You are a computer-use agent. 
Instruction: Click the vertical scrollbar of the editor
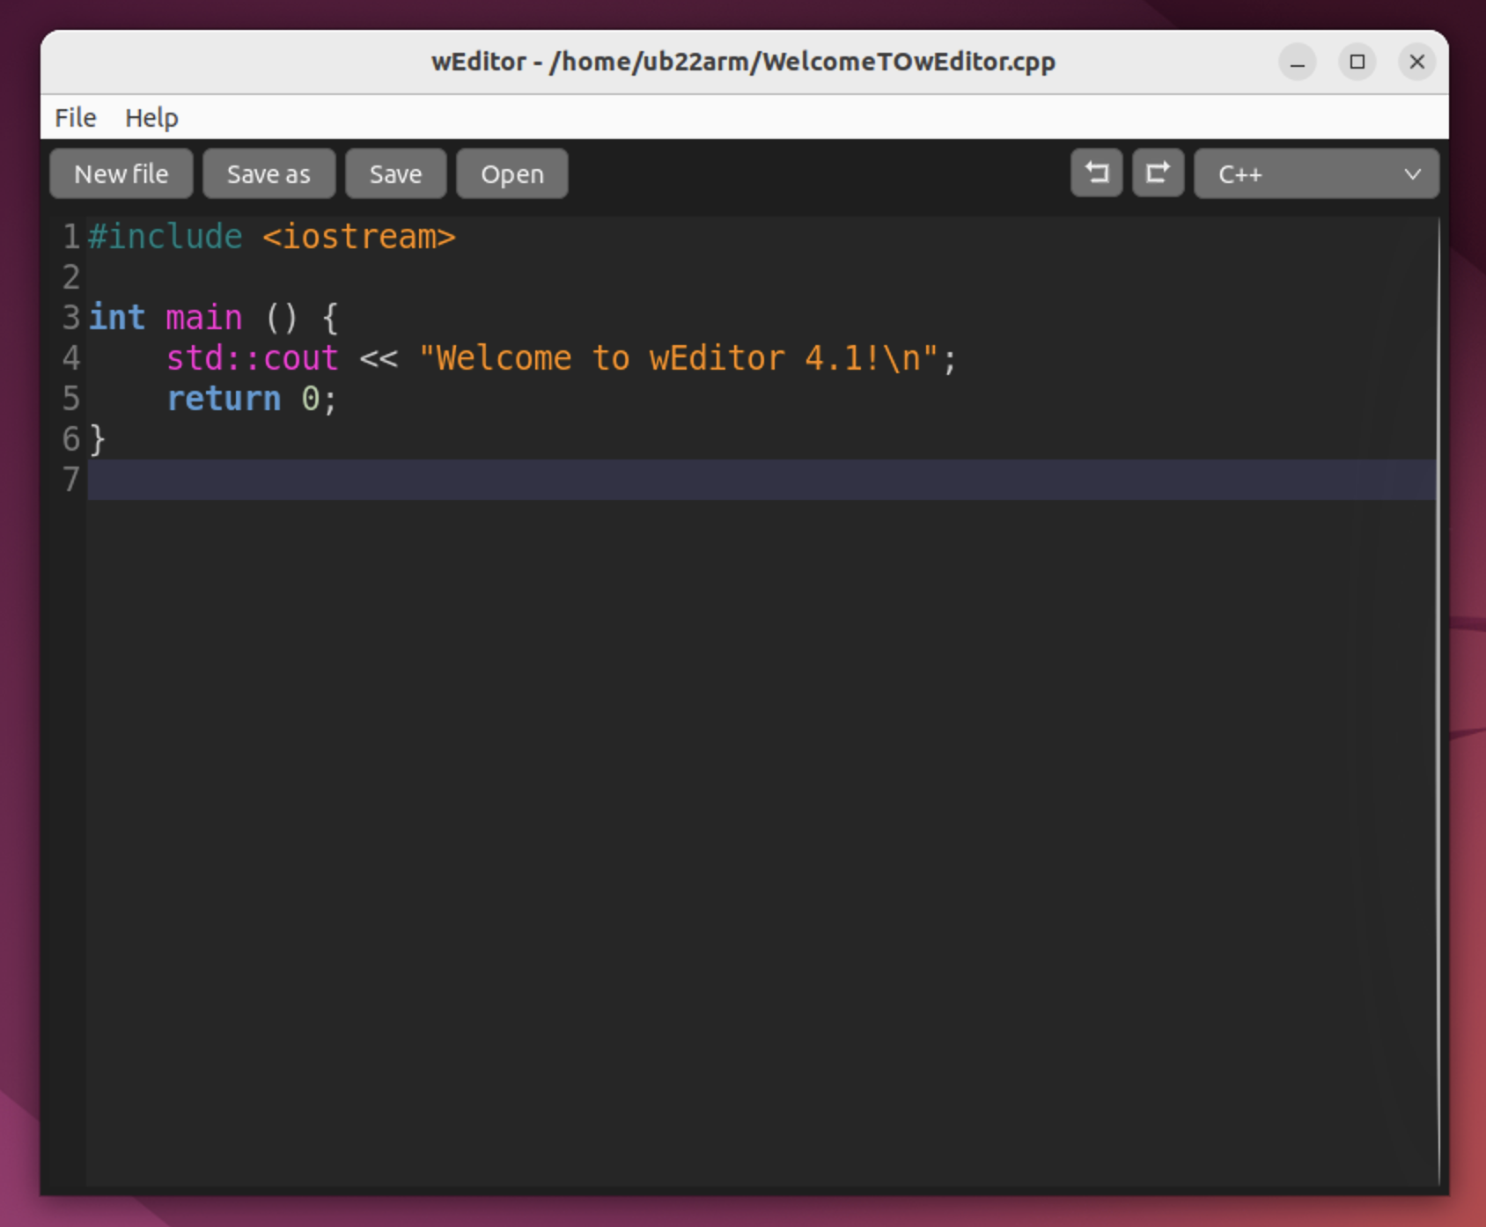coord(1439,701)
